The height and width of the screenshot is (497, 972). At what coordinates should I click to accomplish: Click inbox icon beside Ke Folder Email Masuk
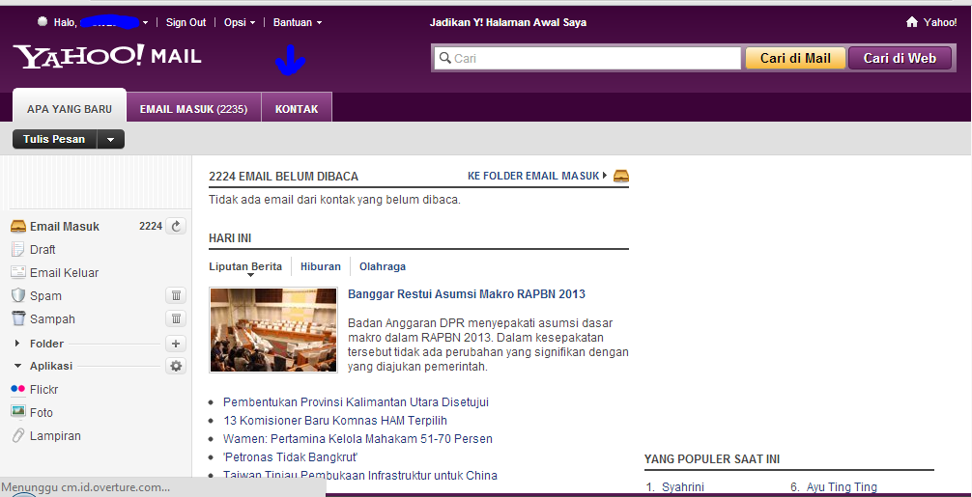point(621,176)
